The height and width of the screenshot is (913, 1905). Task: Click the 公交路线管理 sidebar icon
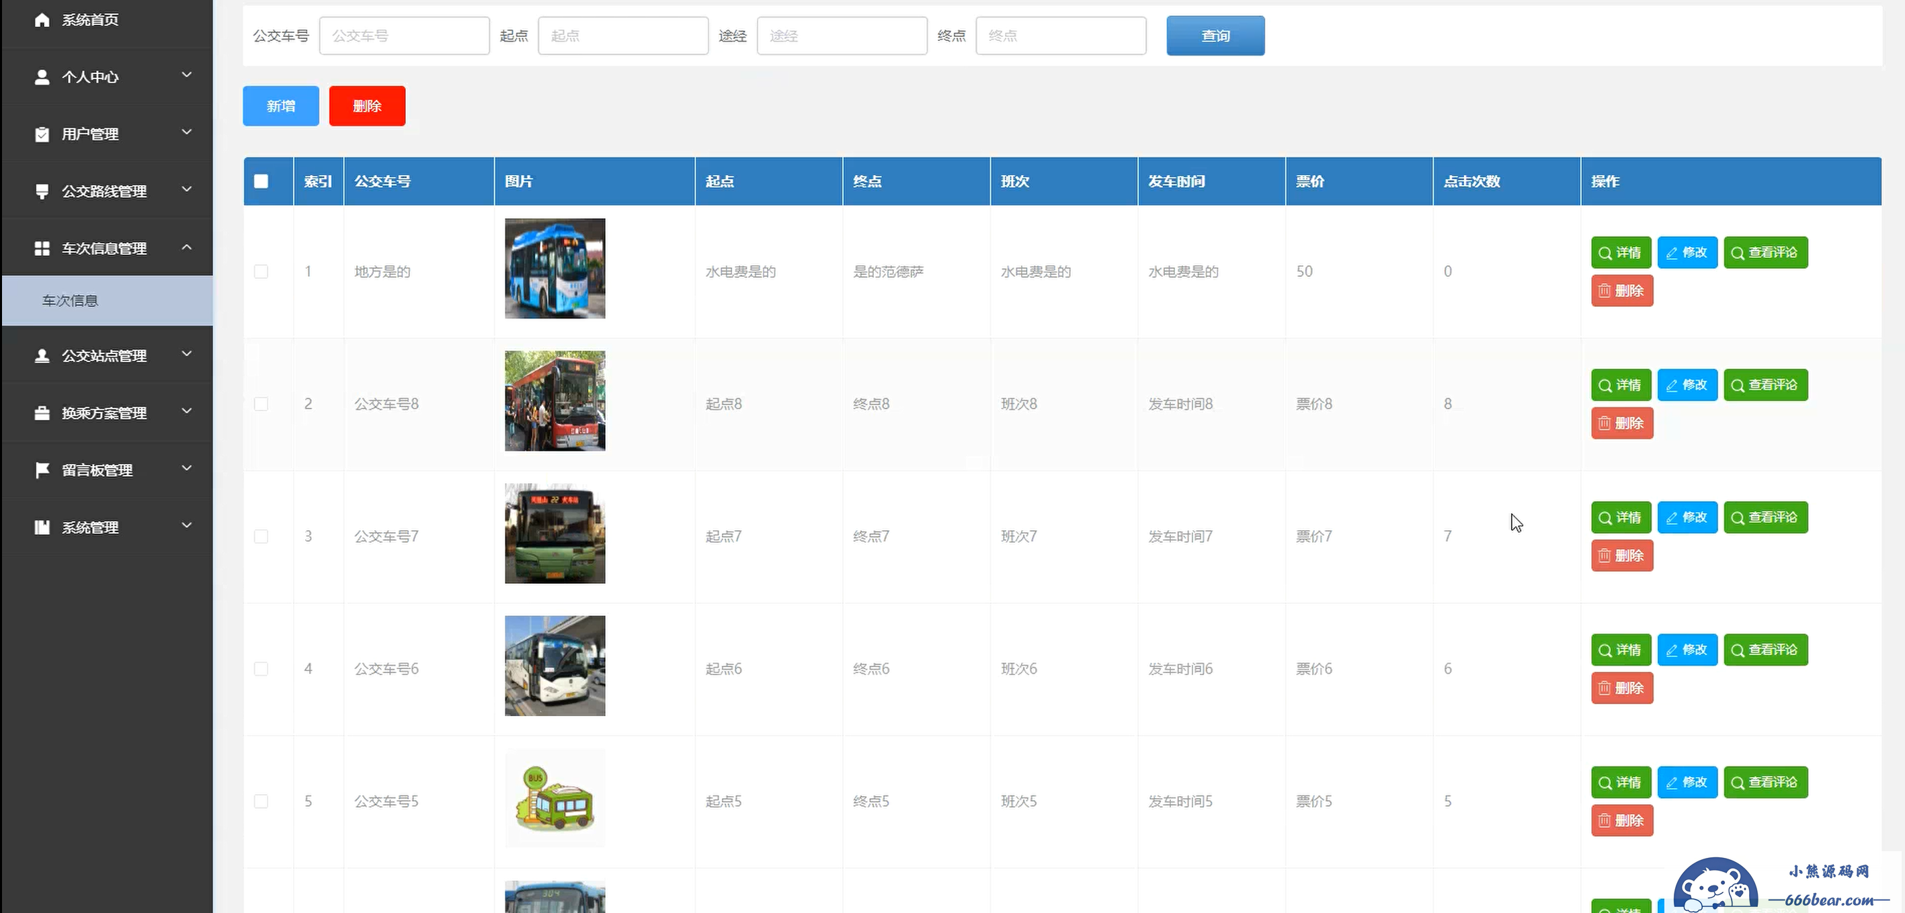point(42,191)
